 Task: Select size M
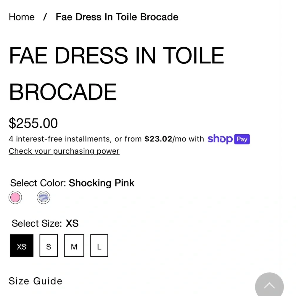(x=74, y=245)
